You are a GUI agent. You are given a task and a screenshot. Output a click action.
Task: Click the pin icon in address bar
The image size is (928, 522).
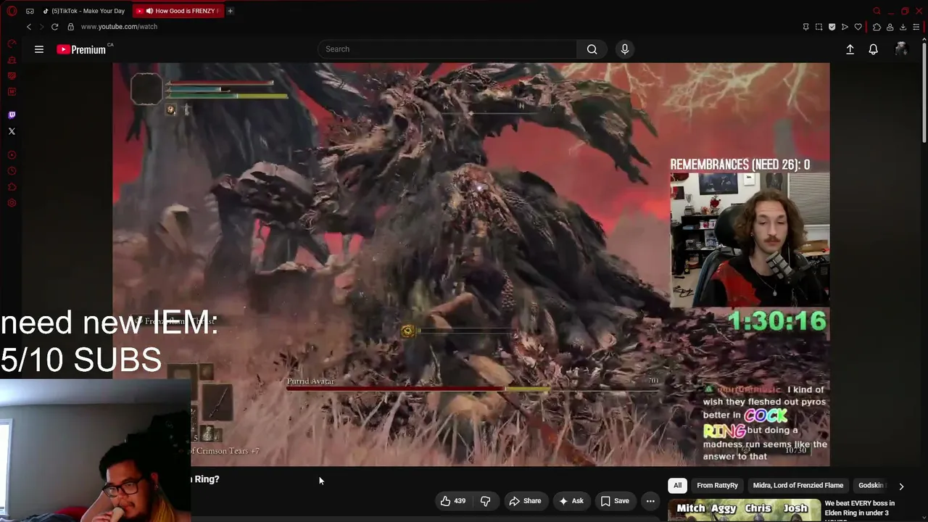point(805,27)
